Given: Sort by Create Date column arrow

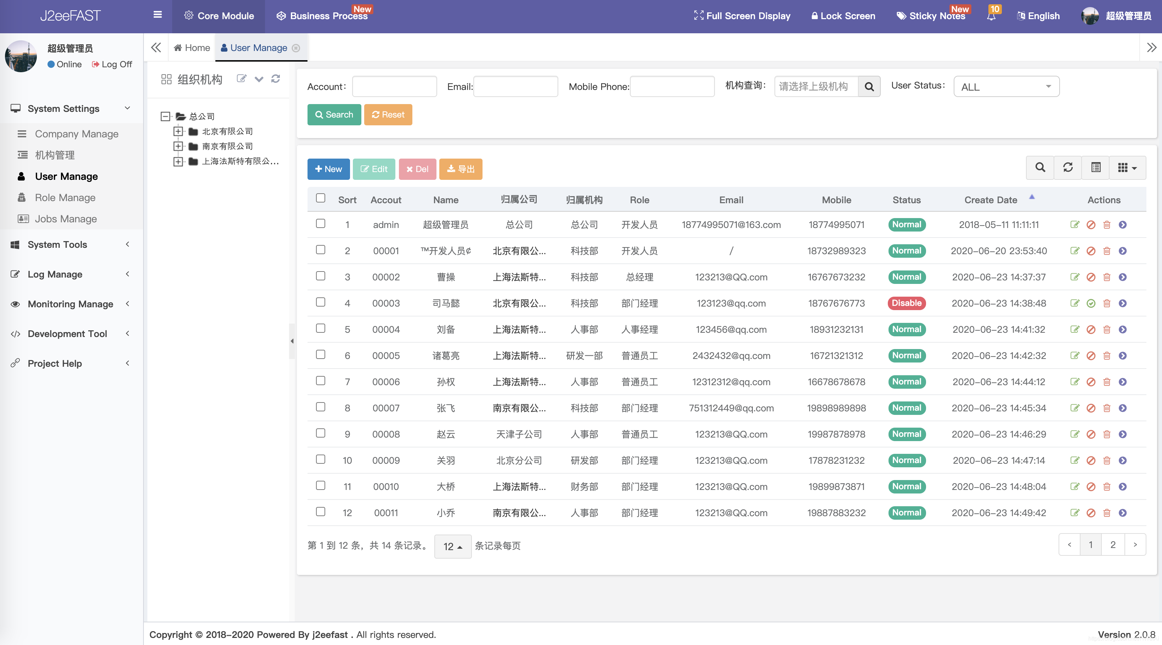Looking at the screenshot, I should [1032, 197].
